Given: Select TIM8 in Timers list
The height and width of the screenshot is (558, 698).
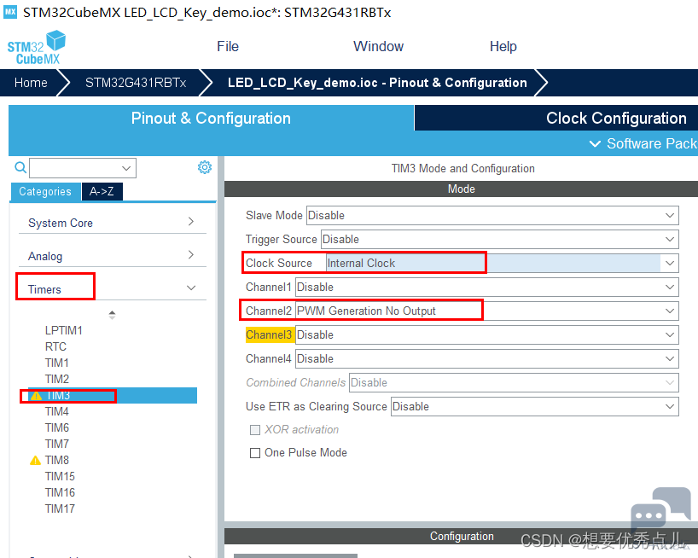Looking at the screenshot, I should tap(57, 460).
